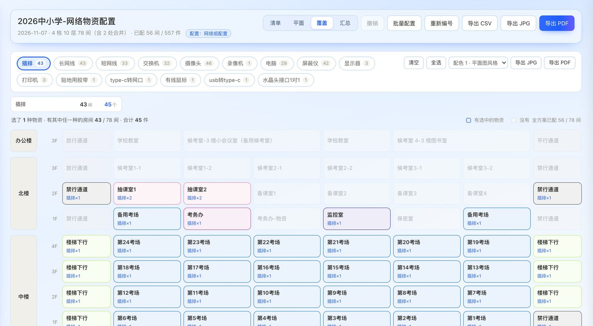Check the 有选中的物资 checkbox
The height and width of the screenshot is (326, 593).
[x=468, y=120]
